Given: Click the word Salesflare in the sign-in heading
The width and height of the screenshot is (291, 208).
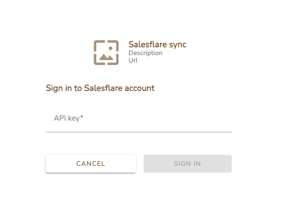Looking at the screenshot, I should coord(104,88).
